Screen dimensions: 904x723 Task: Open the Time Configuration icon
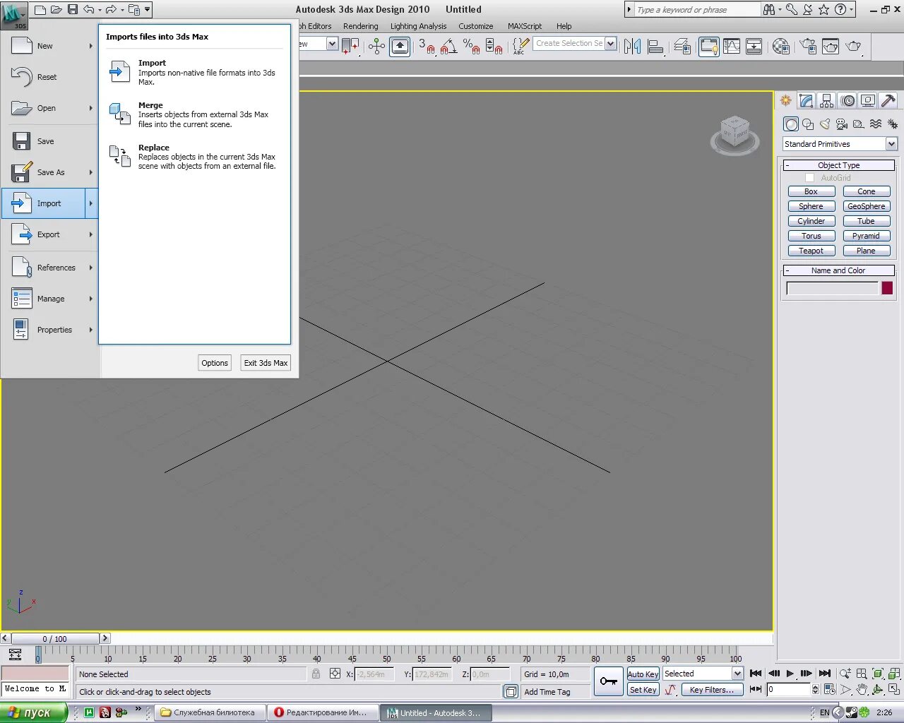[x=830, y=689]
